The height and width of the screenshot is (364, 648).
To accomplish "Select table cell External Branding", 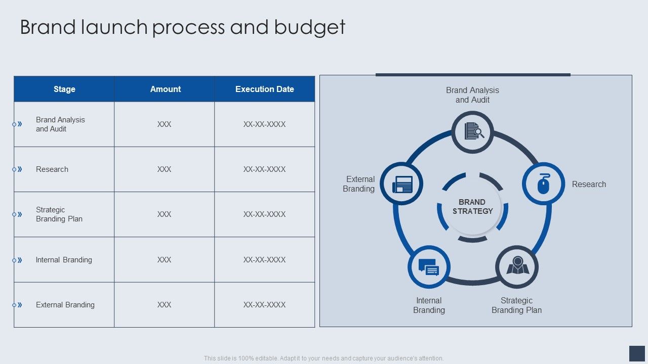I will coord(65,305).
